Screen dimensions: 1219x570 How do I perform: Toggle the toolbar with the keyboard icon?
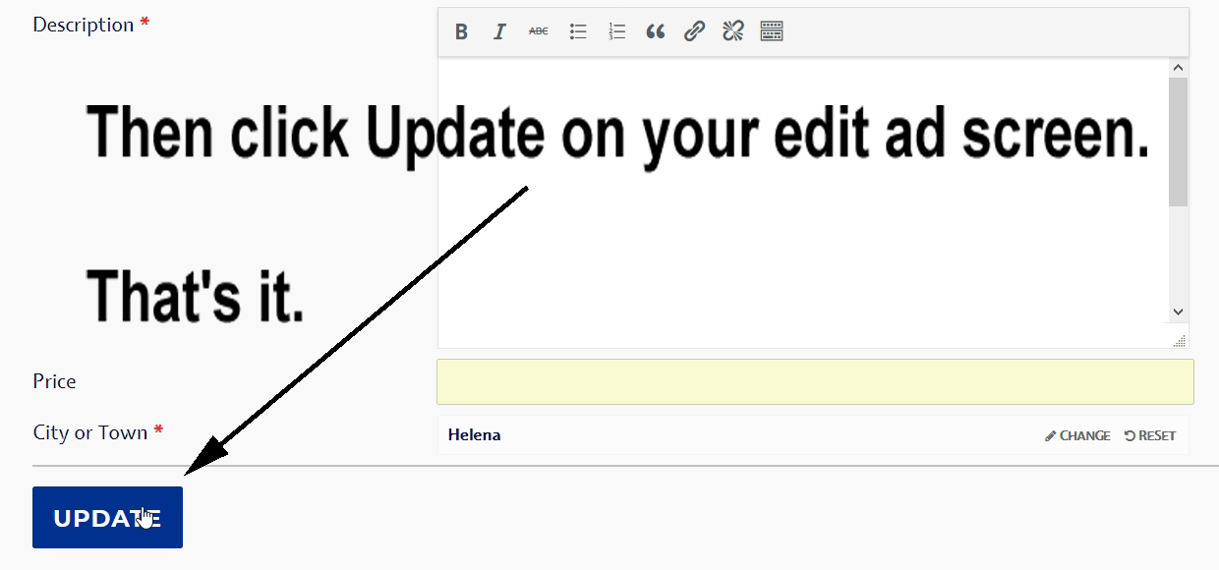[x=772, y=31]
